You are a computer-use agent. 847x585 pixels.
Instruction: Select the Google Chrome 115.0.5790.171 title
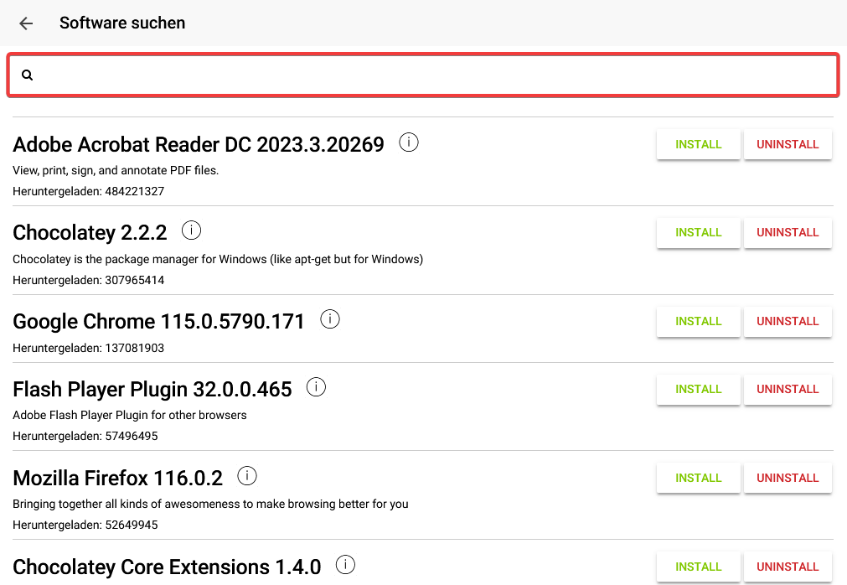pos(158,321)
